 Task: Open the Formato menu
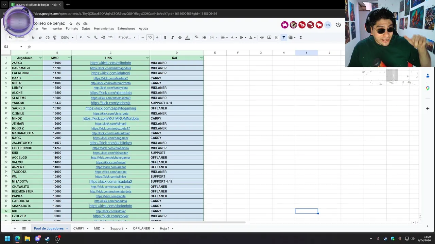click(72, 28)
